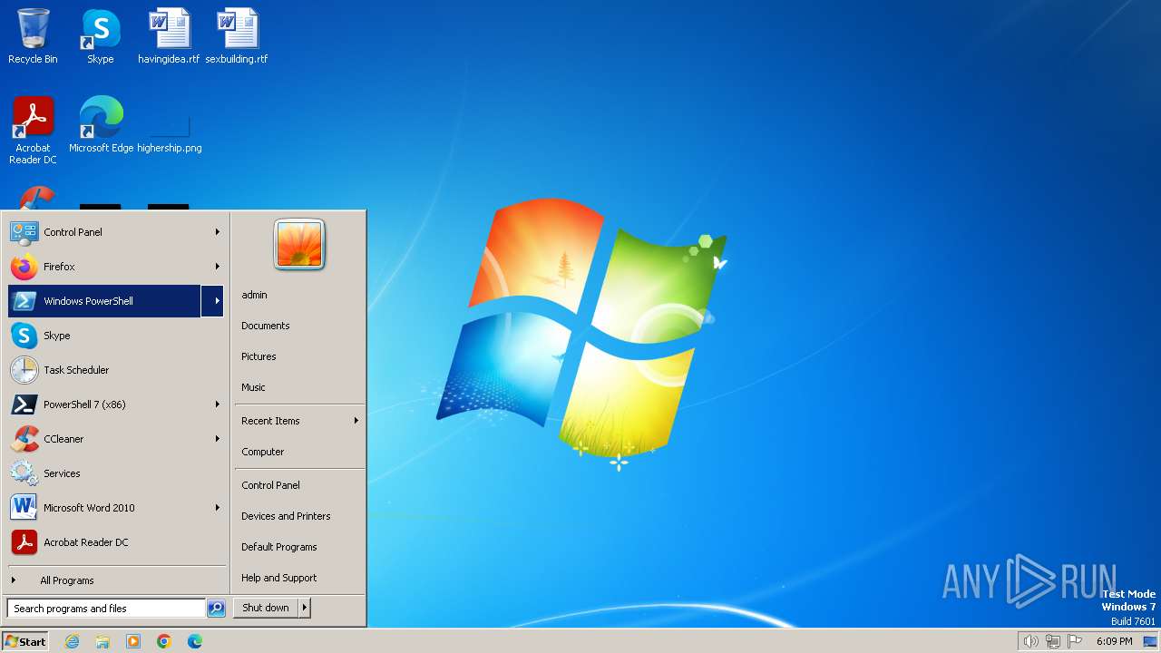Click the Acrobat Reader DC icon in Start menu
The image size is (1161, 653).
pyautogui.click(x=24, y=542)
